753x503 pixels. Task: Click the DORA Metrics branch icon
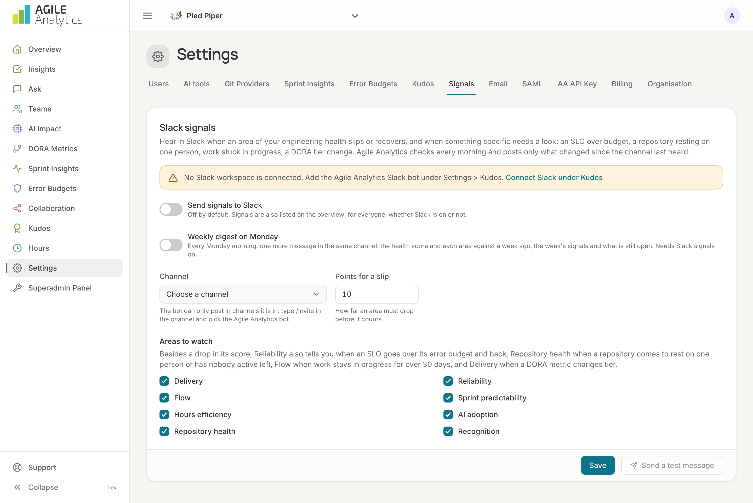click(x=17, y=149)
